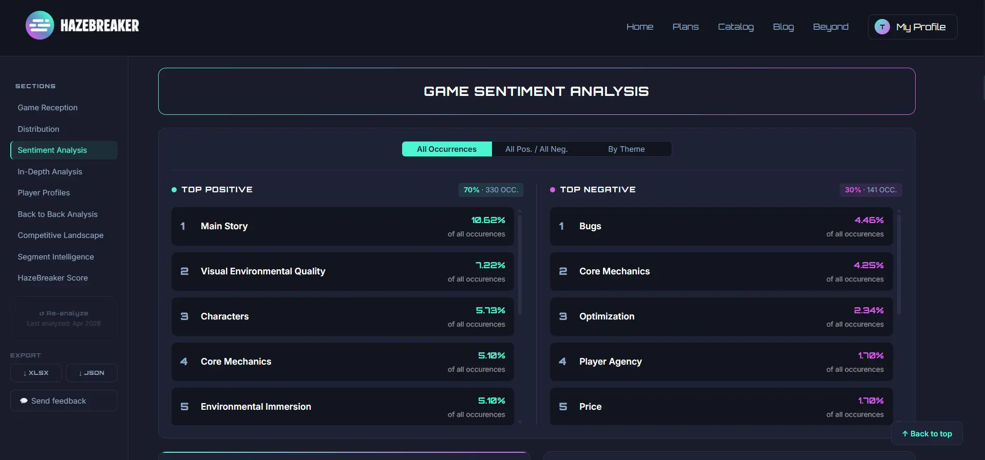Viewport: 985px width, 460px height.
Task: Open the Beyond nav link
Action: [x=830, y=27]
